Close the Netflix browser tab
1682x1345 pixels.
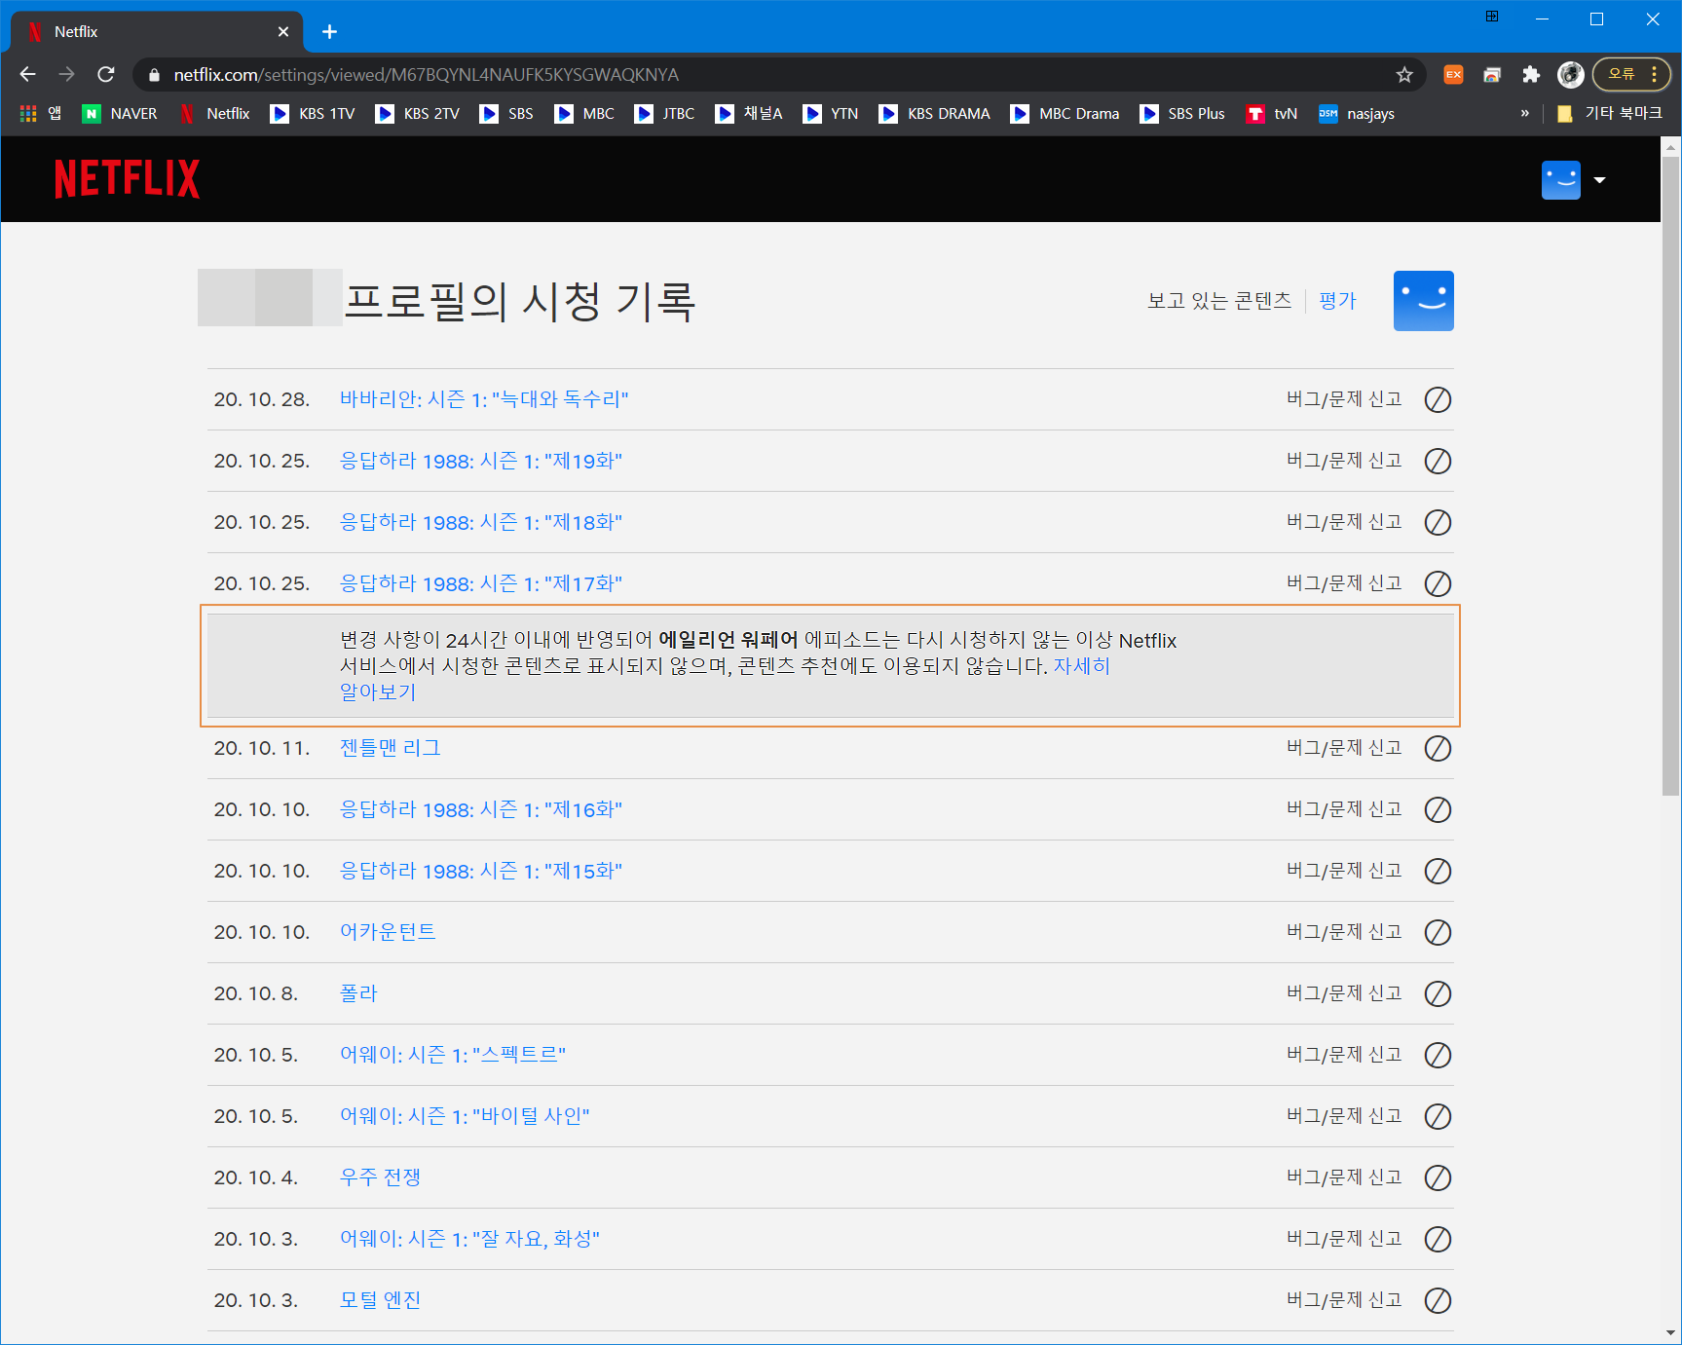tap(283, 32)
